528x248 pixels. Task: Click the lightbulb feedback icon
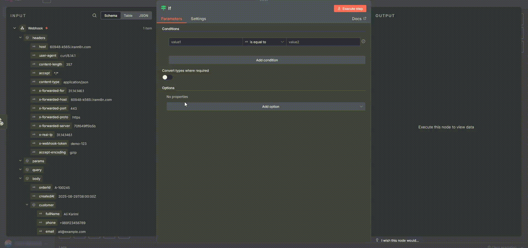click(377, 240)
